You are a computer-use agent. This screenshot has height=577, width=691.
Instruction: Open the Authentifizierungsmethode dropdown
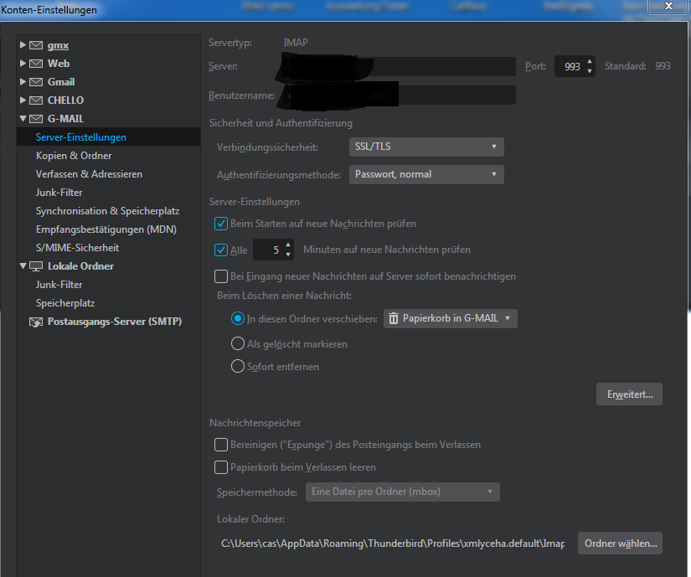coord(425,175)
